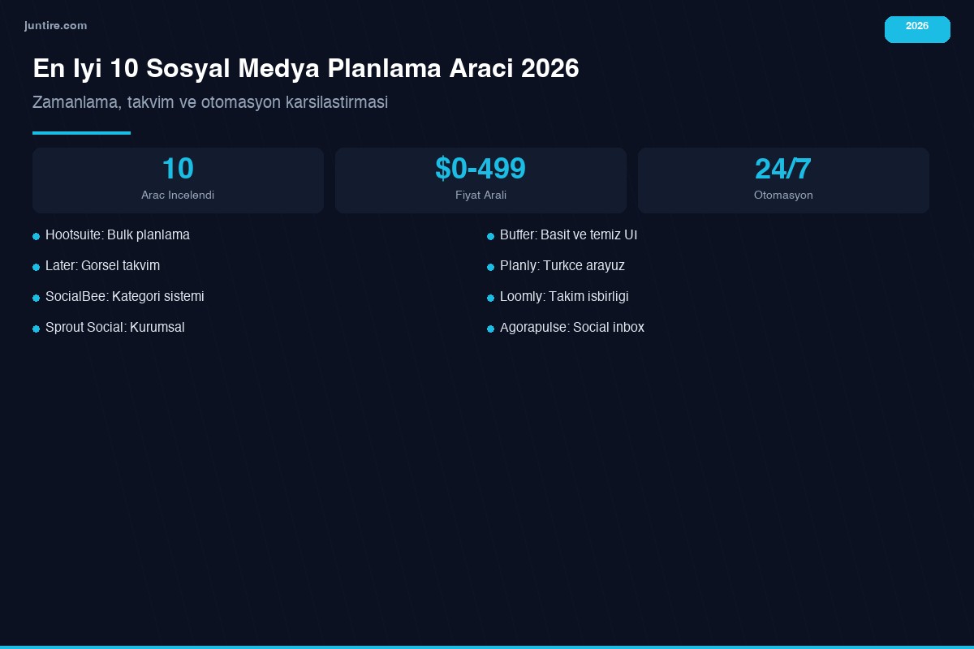The height and width of the screenshot is (649, 974).
Task: Click the '24/7 Otomasyon' stat card
Action: [783, 180]
